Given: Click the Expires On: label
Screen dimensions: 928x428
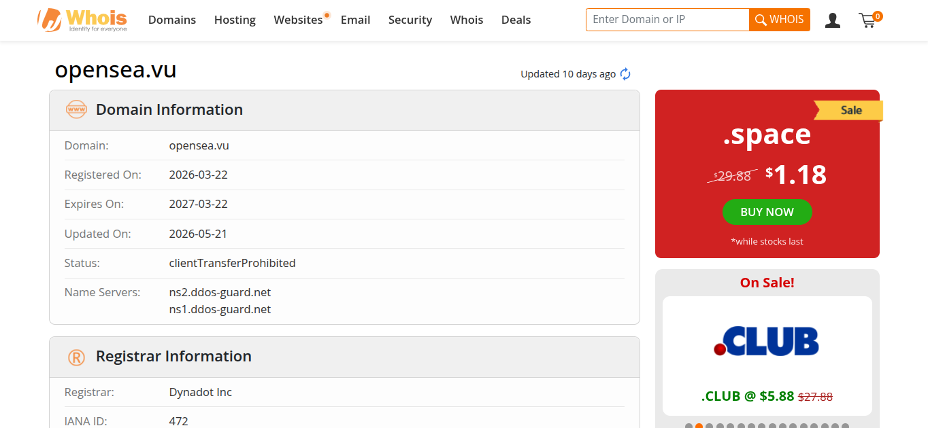Looking at the screenshot, I should tap(94, 204).
